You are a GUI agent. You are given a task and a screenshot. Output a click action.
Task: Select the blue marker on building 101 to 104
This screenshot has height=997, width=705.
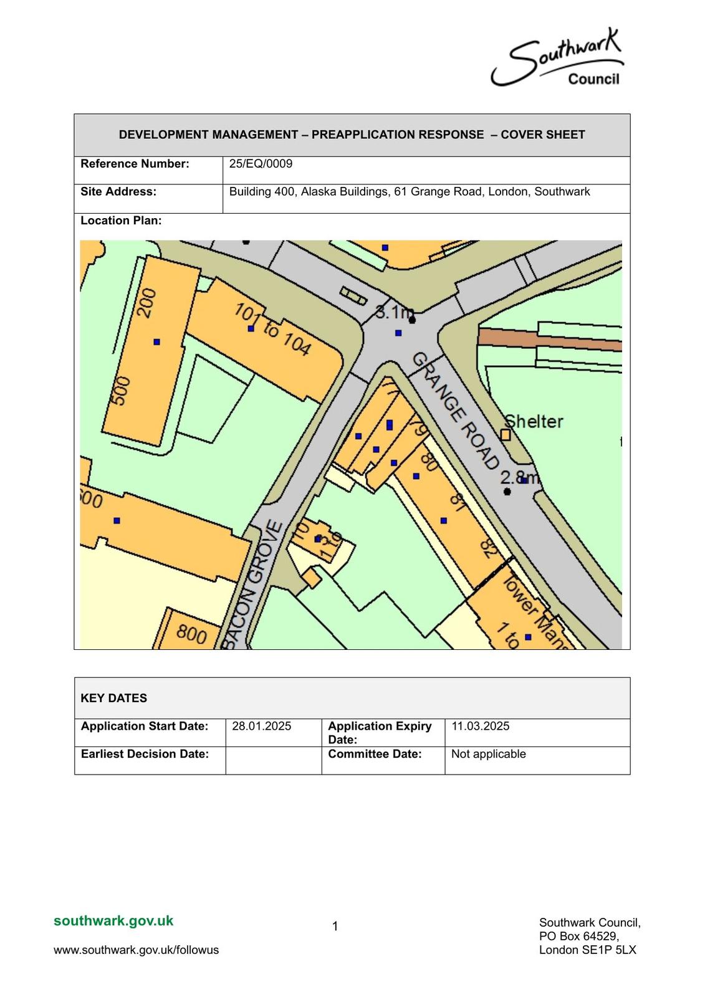coord(251,328)
